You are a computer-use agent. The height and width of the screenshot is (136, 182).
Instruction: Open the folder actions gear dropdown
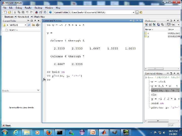pos(38,25)
